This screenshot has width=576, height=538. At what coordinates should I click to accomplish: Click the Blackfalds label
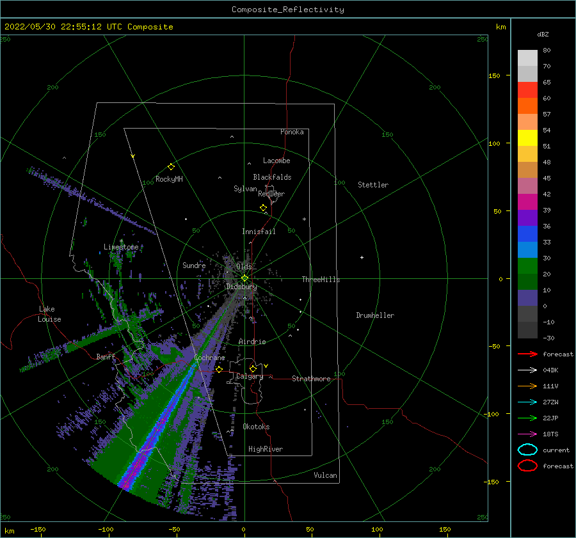point(272,177)
